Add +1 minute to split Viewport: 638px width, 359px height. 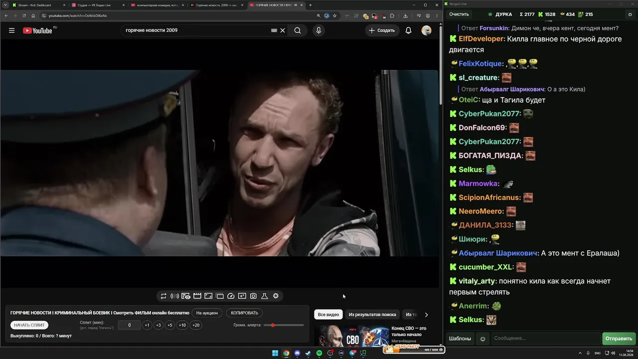tap(147, 325)
